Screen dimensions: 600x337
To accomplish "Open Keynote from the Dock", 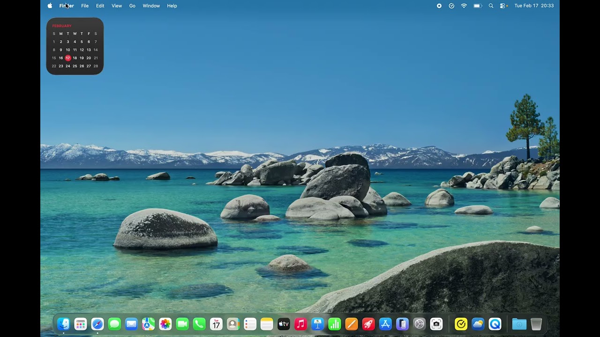I will pyautogui.click(x=317, y=324).
